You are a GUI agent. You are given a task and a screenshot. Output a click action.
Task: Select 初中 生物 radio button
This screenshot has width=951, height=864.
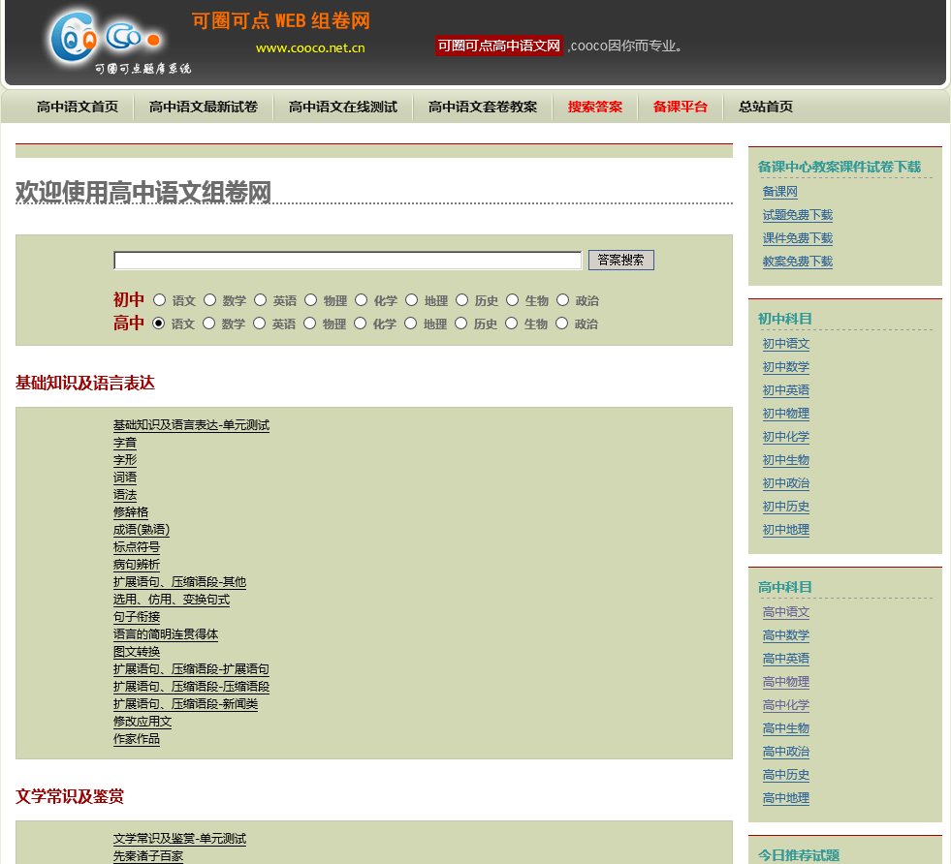point(512,300)
